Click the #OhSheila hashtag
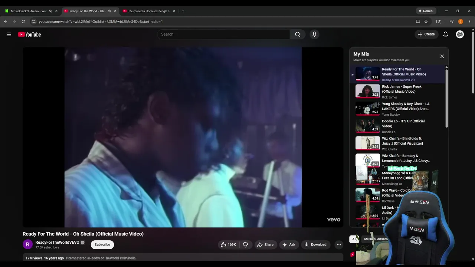The height and width of the screenshot is (267, 475). 128,258
